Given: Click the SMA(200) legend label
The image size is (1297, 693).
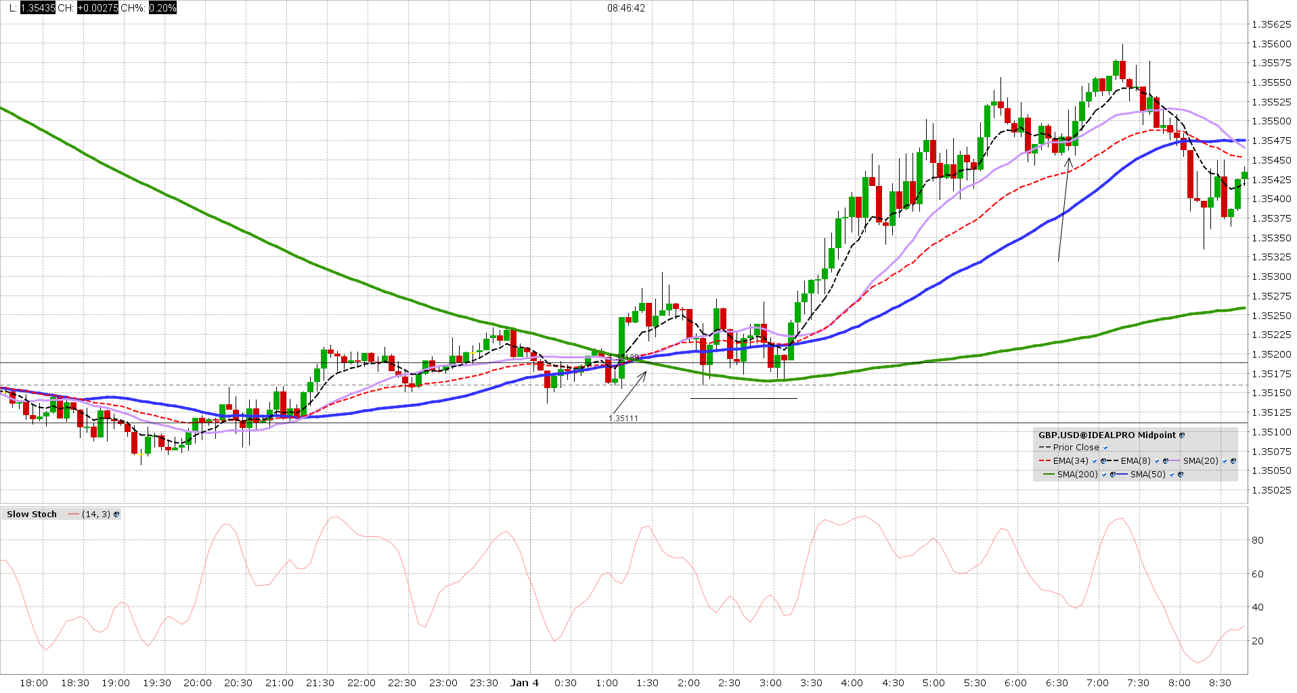Looking at the screenshot, I should (x=1078, y=475).
